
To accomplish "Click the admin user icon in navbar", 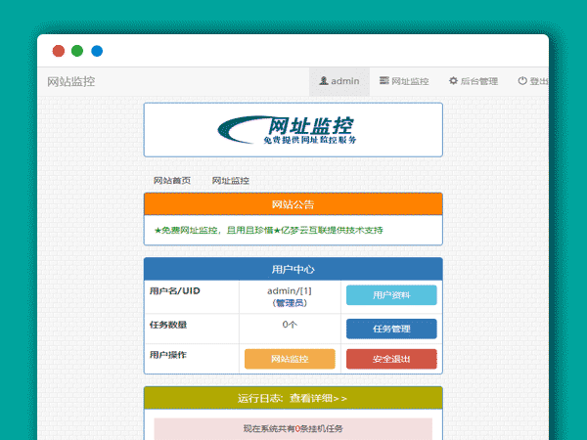I will (323, 81).
